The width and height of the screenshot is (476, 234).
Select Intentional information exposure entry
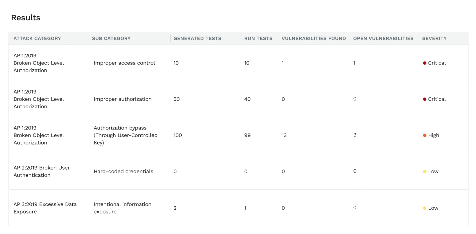(122, 208)
